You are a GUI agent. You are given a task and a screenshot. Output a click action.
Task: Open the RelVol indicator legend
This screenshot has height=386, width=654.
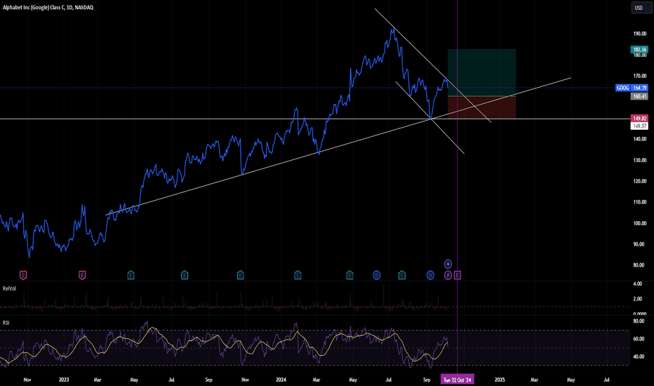pos(9,288)
